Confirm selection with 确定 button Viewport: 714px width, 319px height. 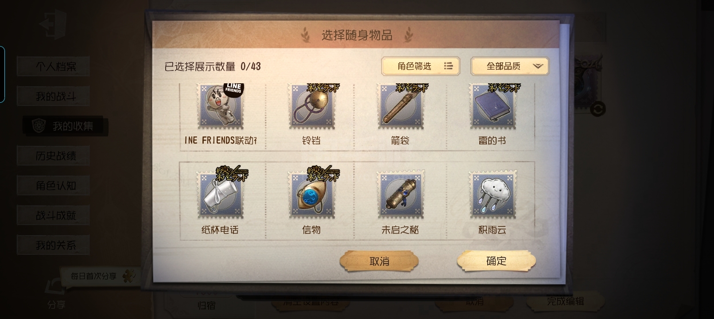[x=497, y=261]
